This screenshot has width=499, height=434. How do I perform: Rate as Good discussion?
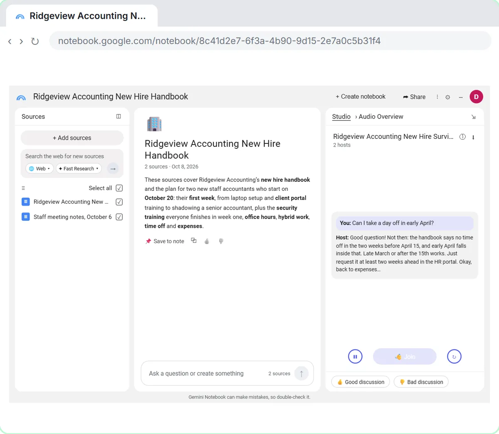(x=361, y=382)
